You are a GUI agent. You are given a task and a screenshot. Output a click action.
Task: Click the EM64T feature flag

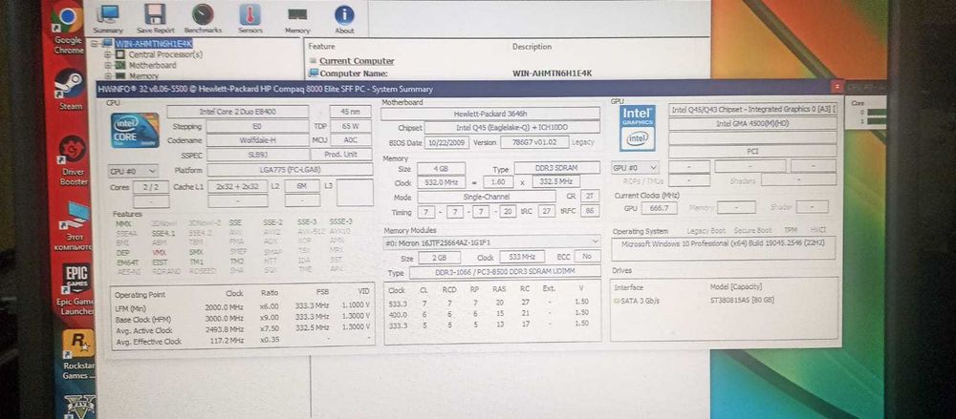pos(125,262)
